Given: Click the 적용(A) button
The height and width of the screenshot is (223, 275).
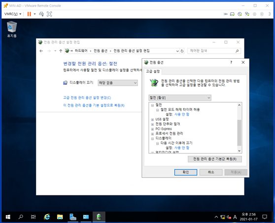Looking at the screenshot, I should pos(236,172).
